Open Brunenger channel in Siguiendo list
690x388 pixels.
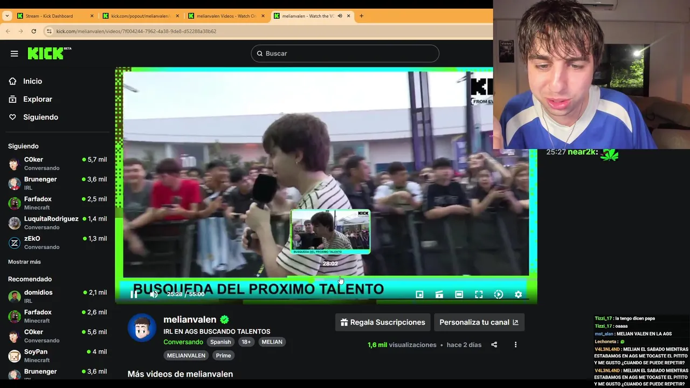[57, 183]
